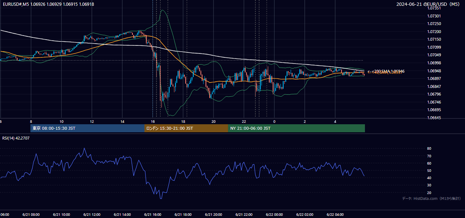Click price axis value 1.06847
Screen dimensions: 465x218
click(x=434, y=86)
